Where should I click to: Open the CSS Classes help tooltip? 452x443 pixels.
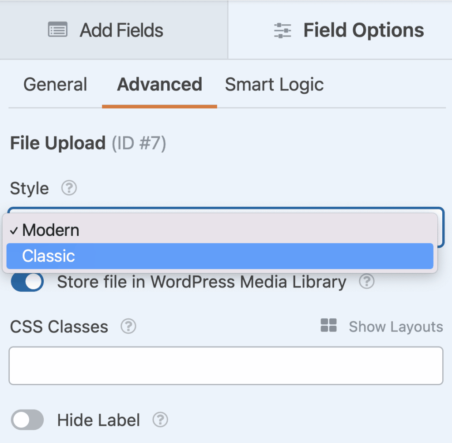click(x=128, y=327)
